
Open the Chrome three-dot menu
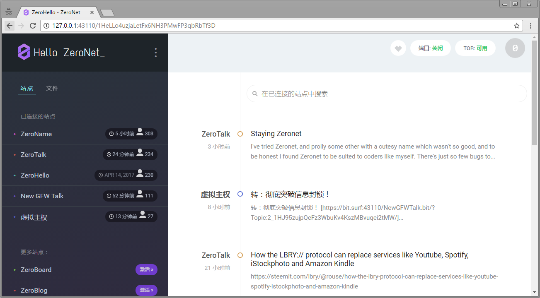point(530,26)
